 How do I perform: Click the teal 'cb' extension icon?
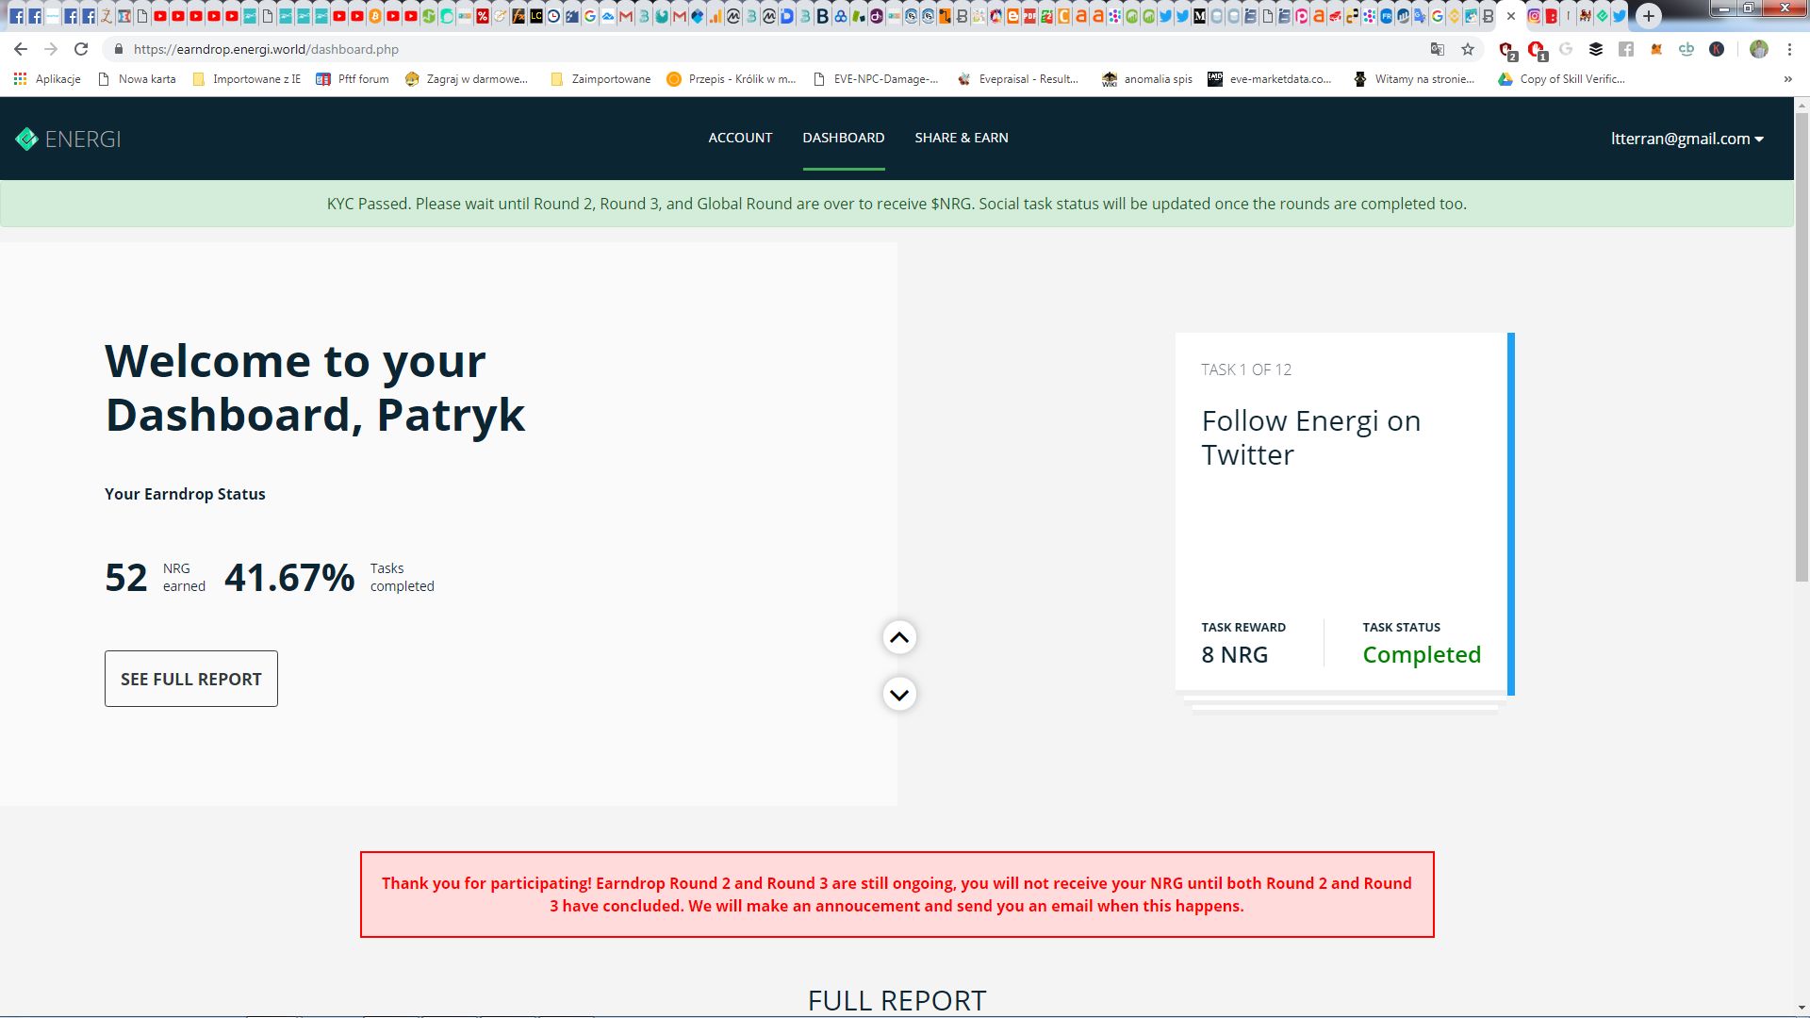pyautogui.click(x=1687, y=49)
